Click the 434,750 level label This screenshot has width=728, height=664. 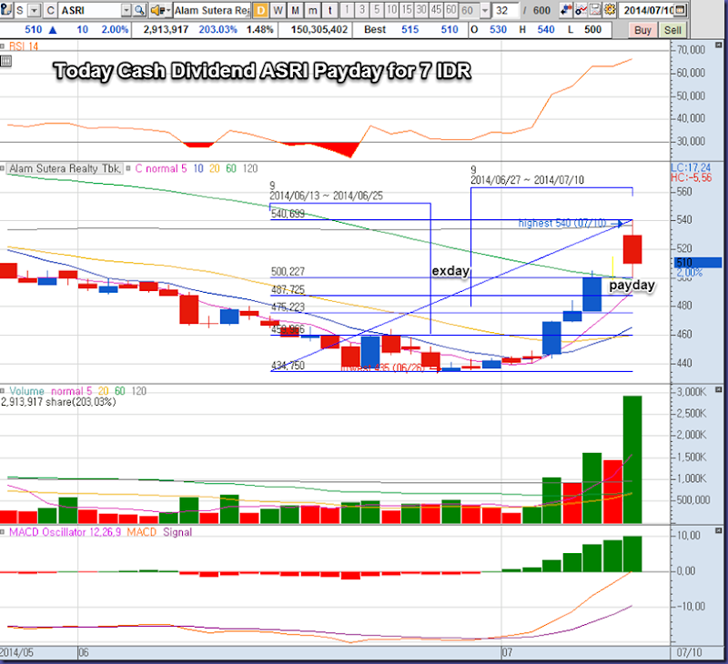[x=288, y=366]
